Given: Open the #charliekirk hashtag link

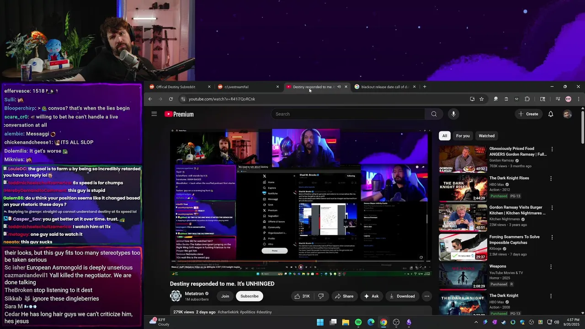Looking at the screenshot, I should coord(228,312).
